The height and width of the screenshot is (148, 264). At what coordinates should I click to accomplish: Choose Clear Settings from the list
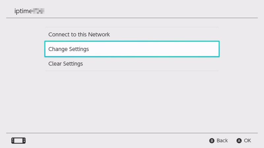(x=132, y=63)
